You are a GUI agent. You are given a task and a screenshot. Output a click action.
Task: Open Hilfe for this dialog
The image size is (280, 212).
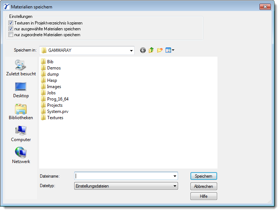pos(204,196)
